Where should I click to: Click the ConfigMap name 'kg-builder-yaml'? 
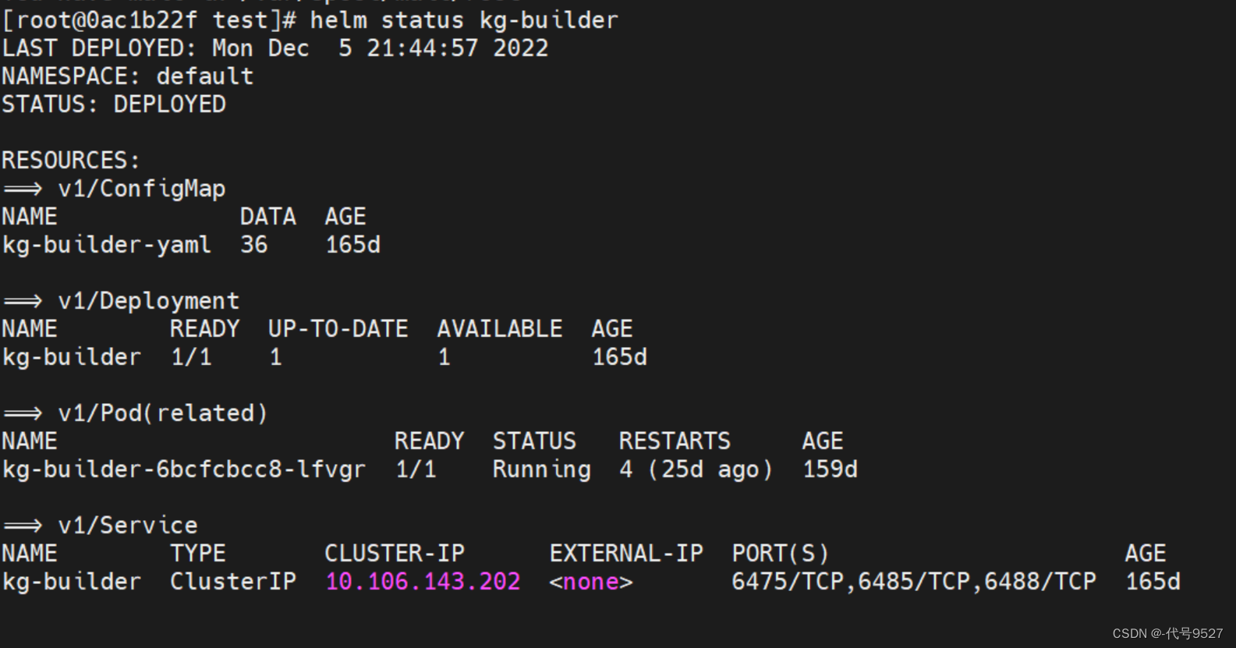(107, 245)
